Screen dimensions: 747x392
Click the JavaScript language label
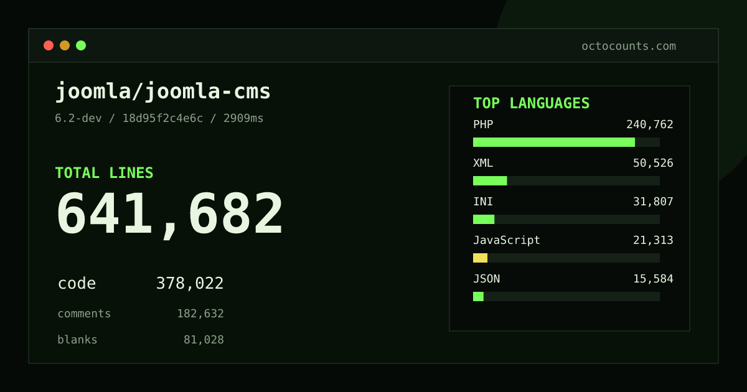point(507,240)
